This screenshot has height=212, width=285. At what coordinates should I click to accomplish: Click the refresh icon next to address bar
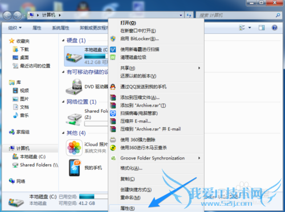point(189,15)
